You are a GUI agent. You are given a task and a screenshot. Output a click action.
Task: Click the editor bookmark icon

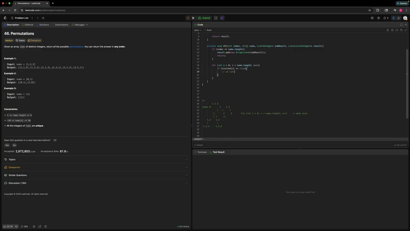click(392, 30)
